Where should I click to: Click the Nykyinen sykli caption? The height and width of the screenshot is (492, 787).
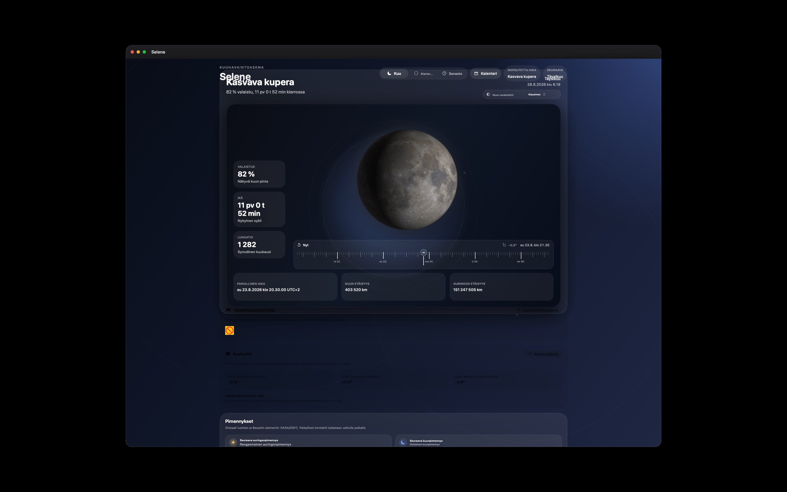point(249,221)
